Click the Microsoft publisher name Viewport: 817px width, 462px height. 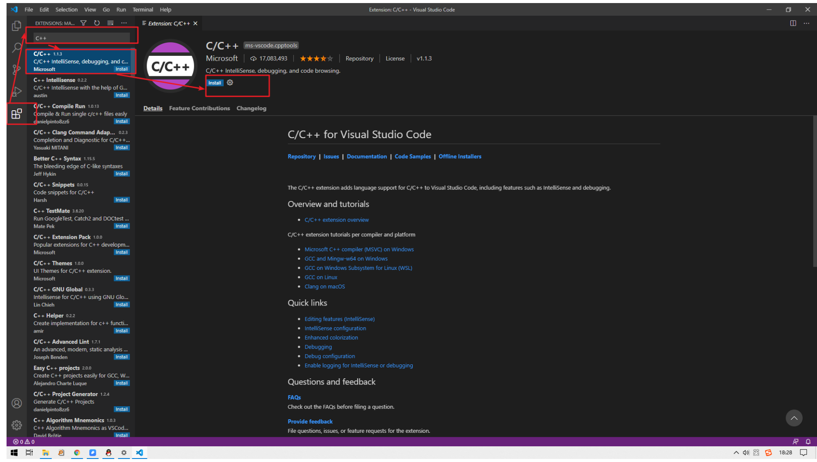[221, 58]
